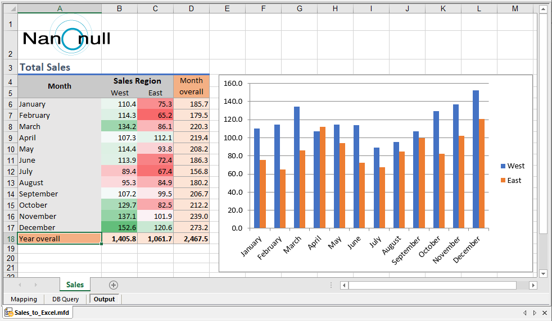Image resolution: width=552 pixels, height=321 pixels.
Task: Click the West legend entry in chart
Action: point(512,166)
